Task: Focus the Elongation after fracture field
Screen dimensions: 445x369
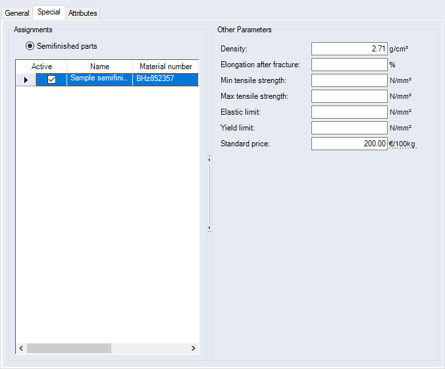Action: pyautogui.click(x=349, y=65)
